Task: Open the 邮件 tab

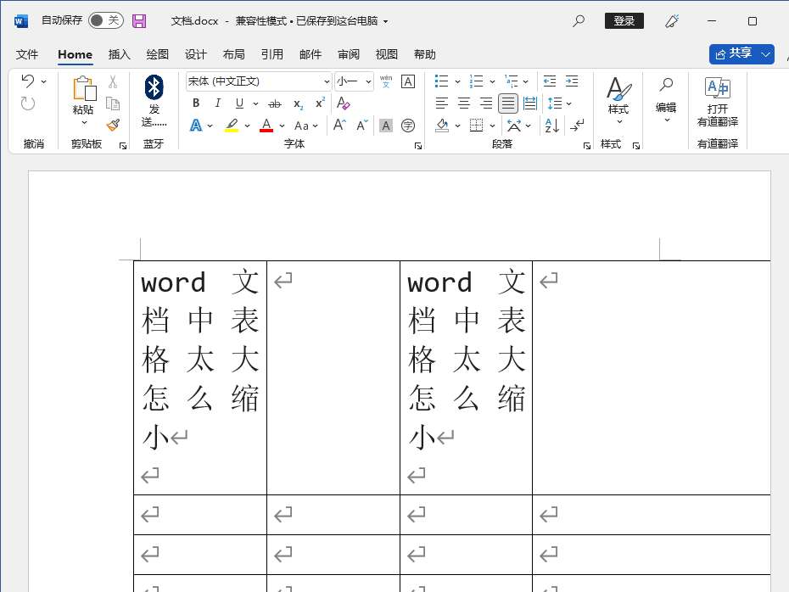Action: [x=310, y=54]
